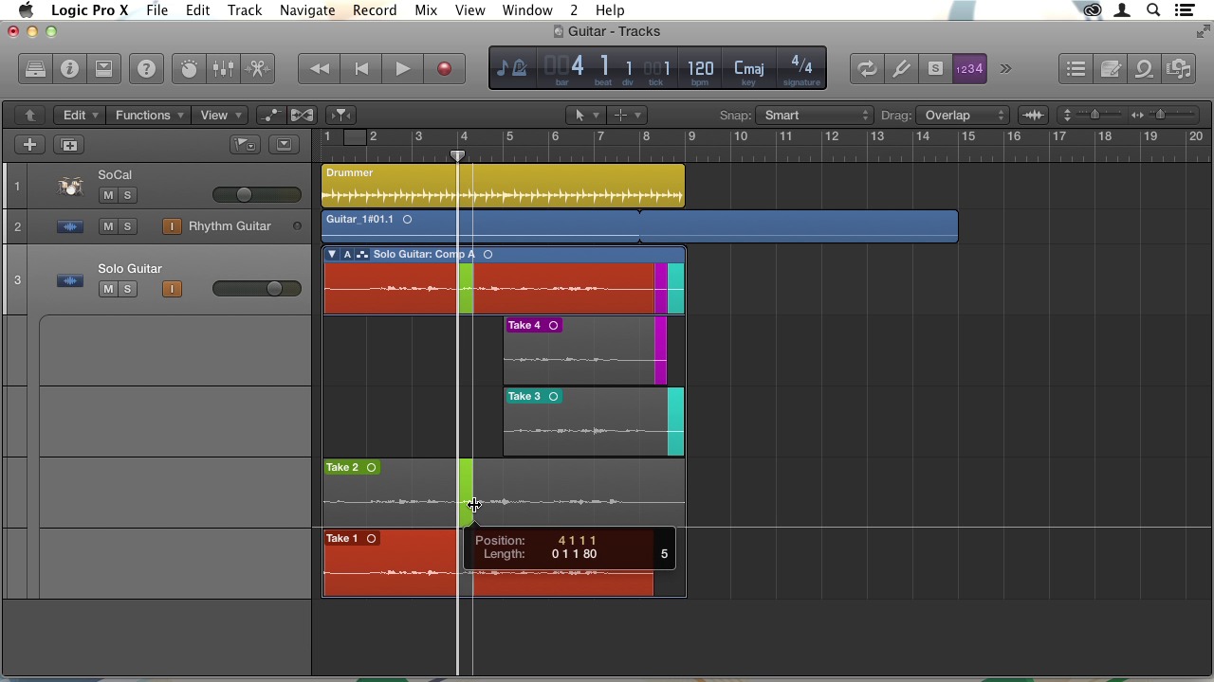Open the Inspector info icon
Viewport: 1214px width, 682px height.
click(x=69, y=69)
